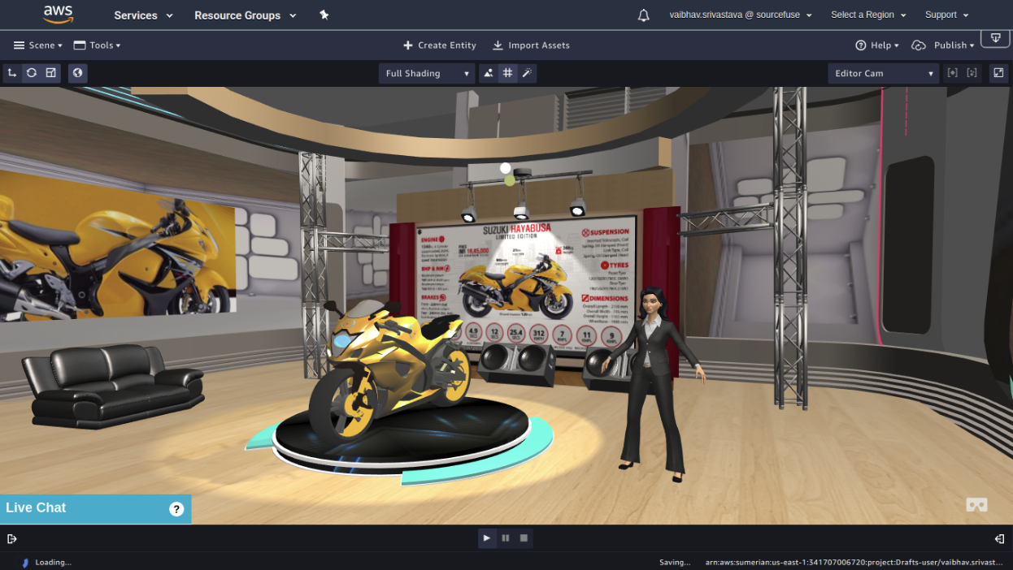Screen dimensions: 1013x570
Task: Pause the scene playback
Action: [506, 538]
